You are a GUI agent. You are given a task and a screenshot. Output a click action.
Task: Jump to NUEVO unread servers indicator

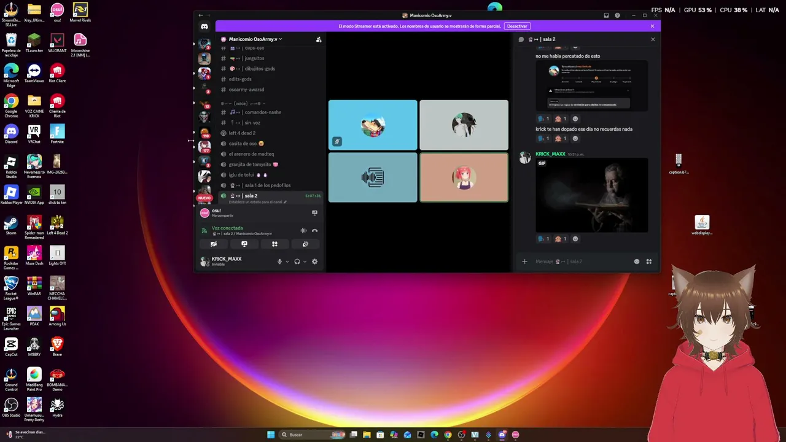pyautogui.click(x=204, y=198)
